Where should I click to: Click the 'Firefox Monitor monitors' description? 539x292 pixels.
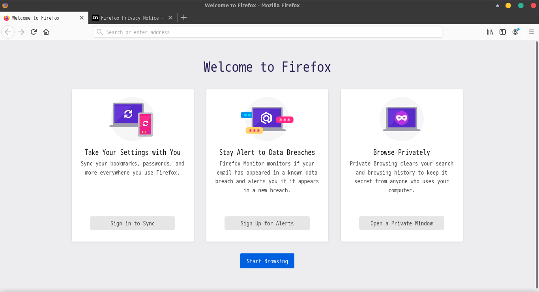267,177
